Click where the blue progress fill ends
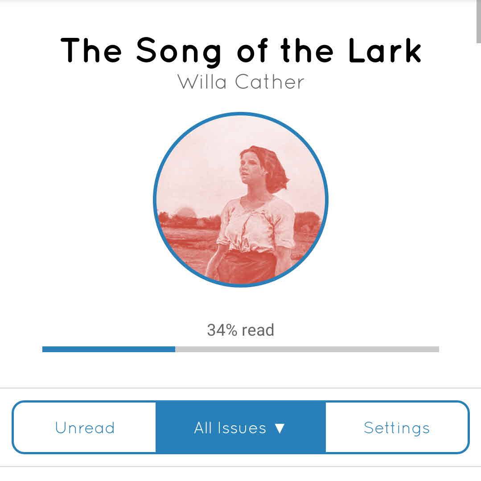 pos(175,349)
